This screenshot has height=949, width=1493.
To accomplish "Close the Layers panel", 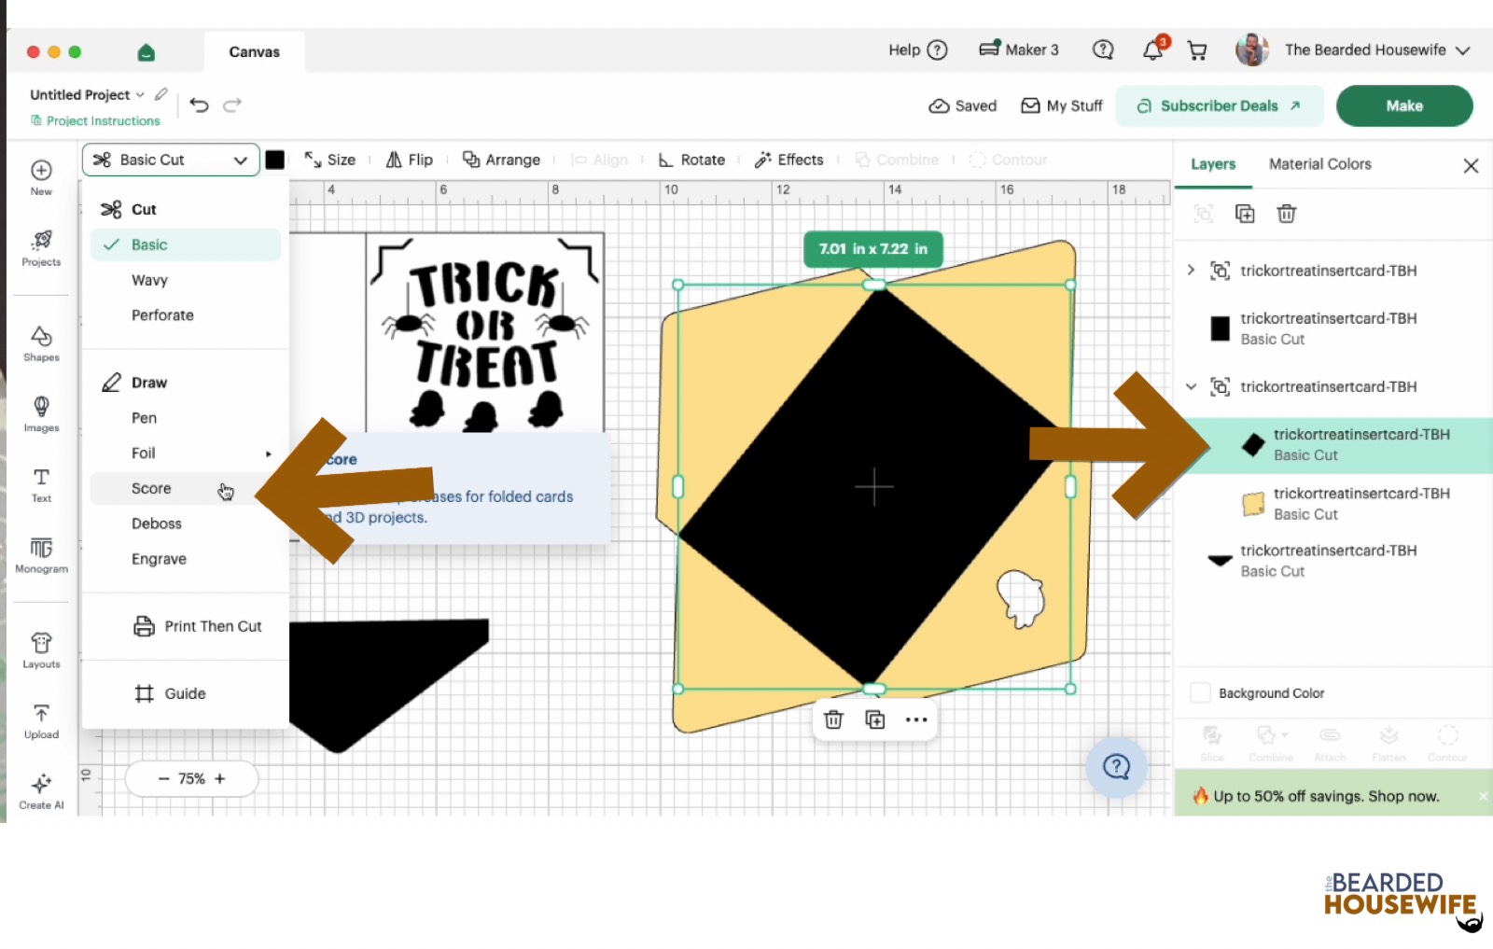I will pyautogui.click(x=1472, y=165).
